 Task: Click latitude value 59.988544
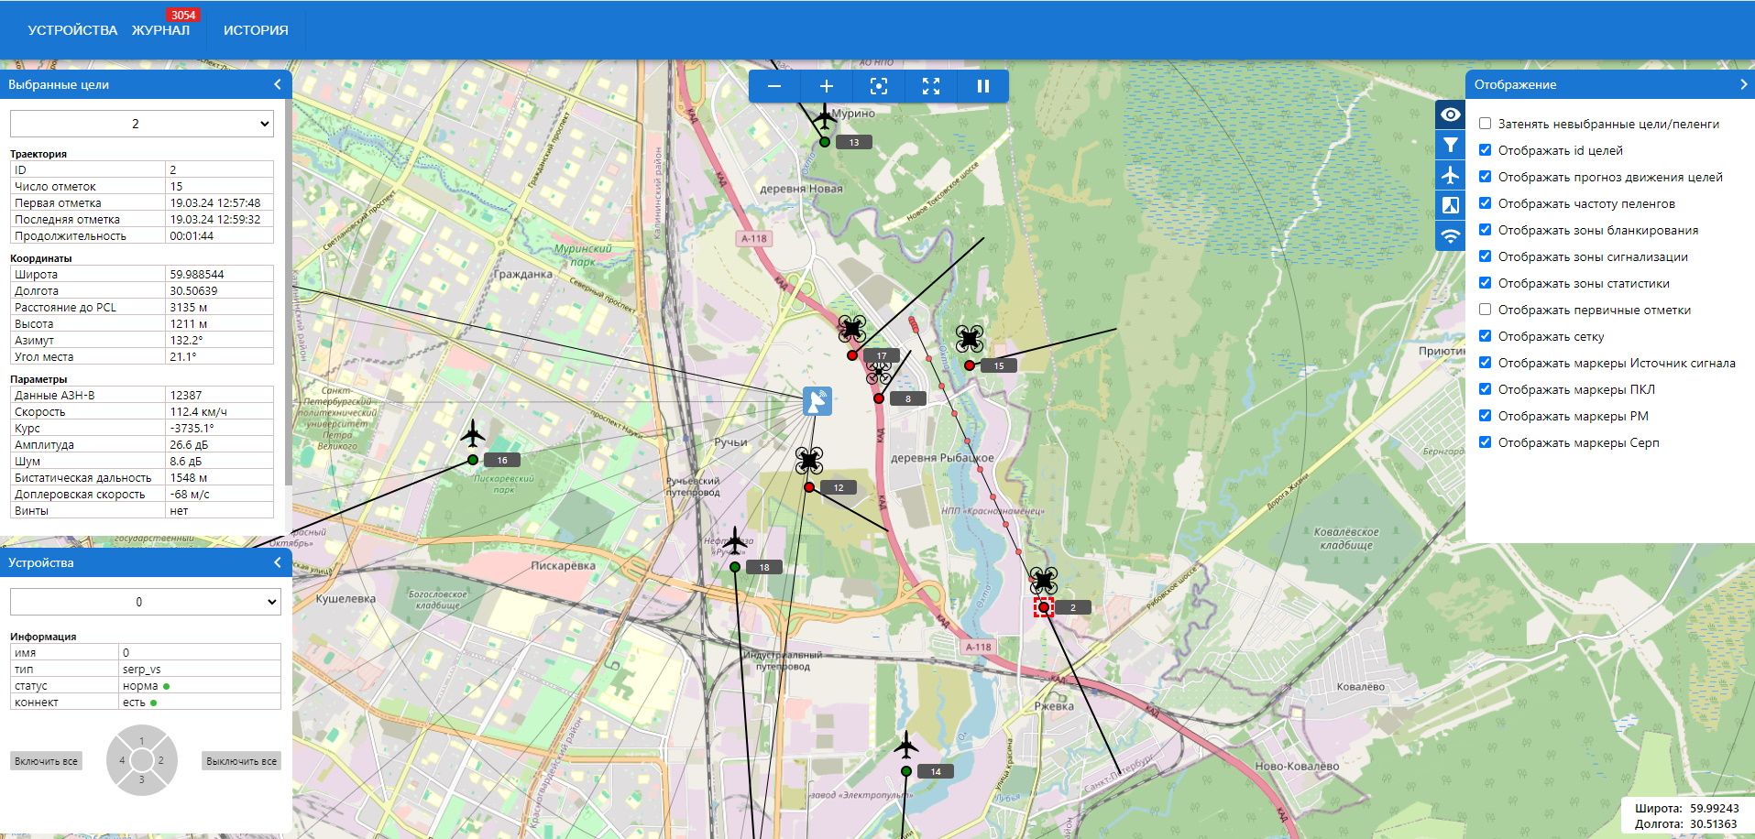click(x=197, y=274)
